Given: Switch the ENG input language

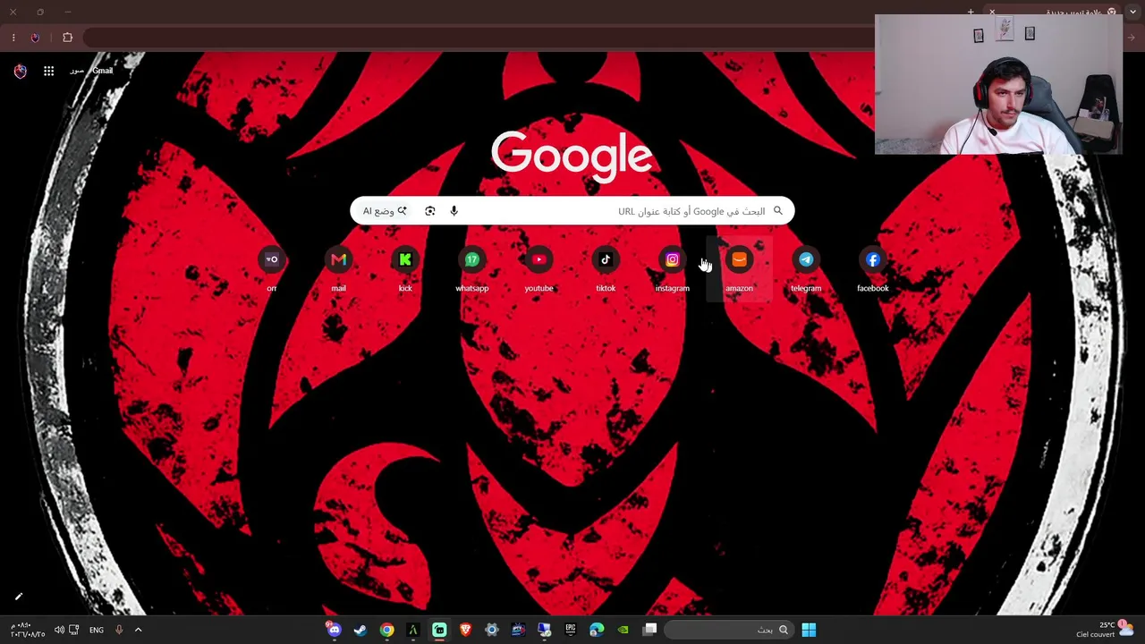Looking at the screenshot, I should click(x=97, y=630).
